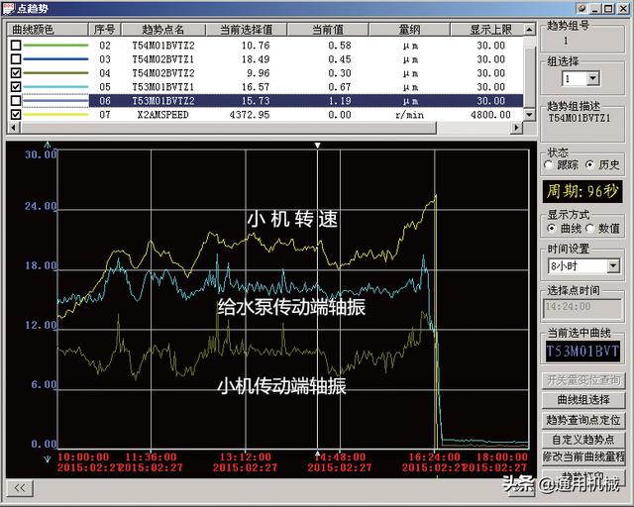Viewport: 634px width, 507px height.
Task: Click the 自定义趋势点 button
Action: [584, 439]
